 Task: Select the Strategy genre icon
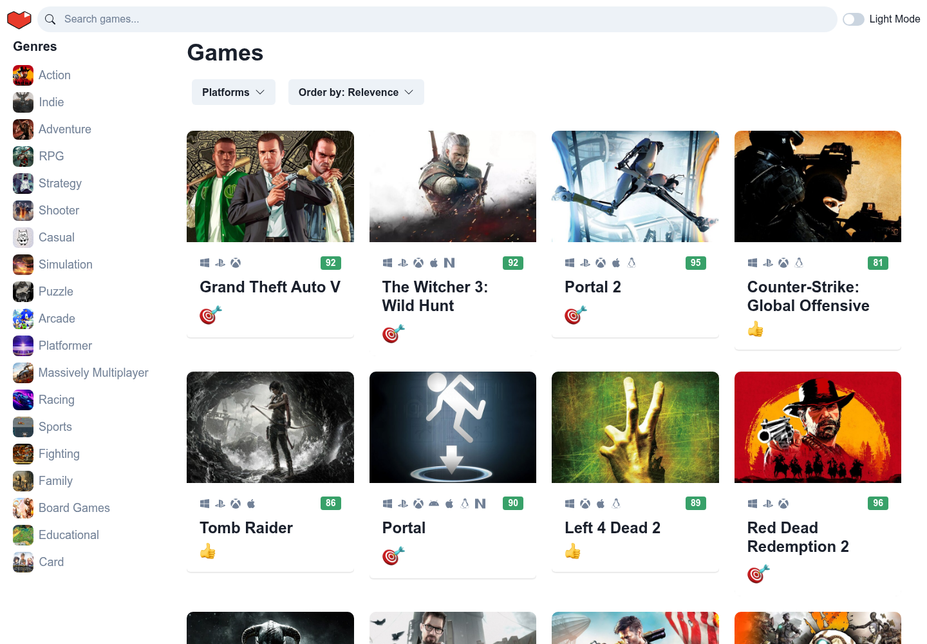coord(23,184)
